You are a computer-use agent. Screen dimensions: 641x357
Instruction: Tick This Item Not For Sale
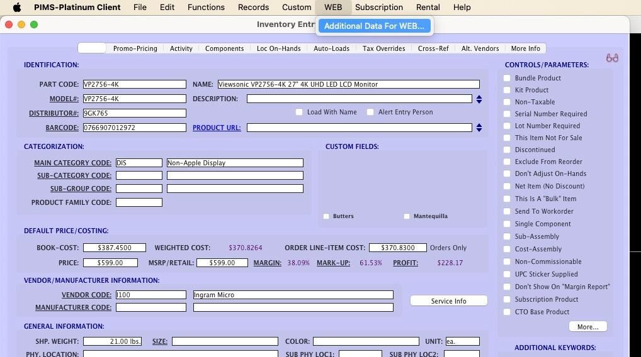coord(507,138)
